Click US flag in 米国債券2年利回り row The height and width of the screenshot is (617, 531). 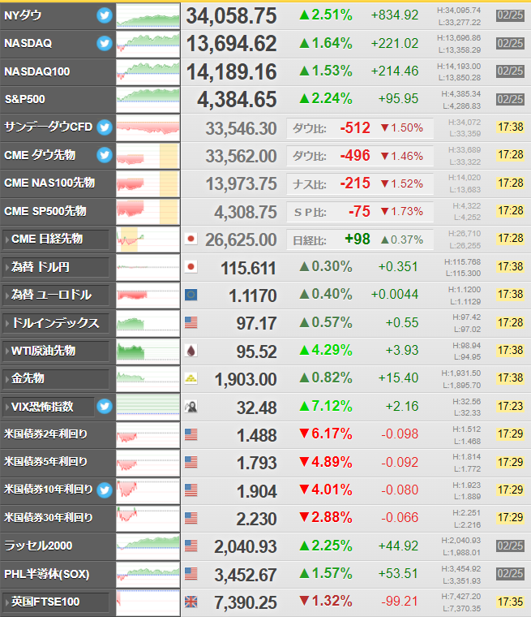191,434
